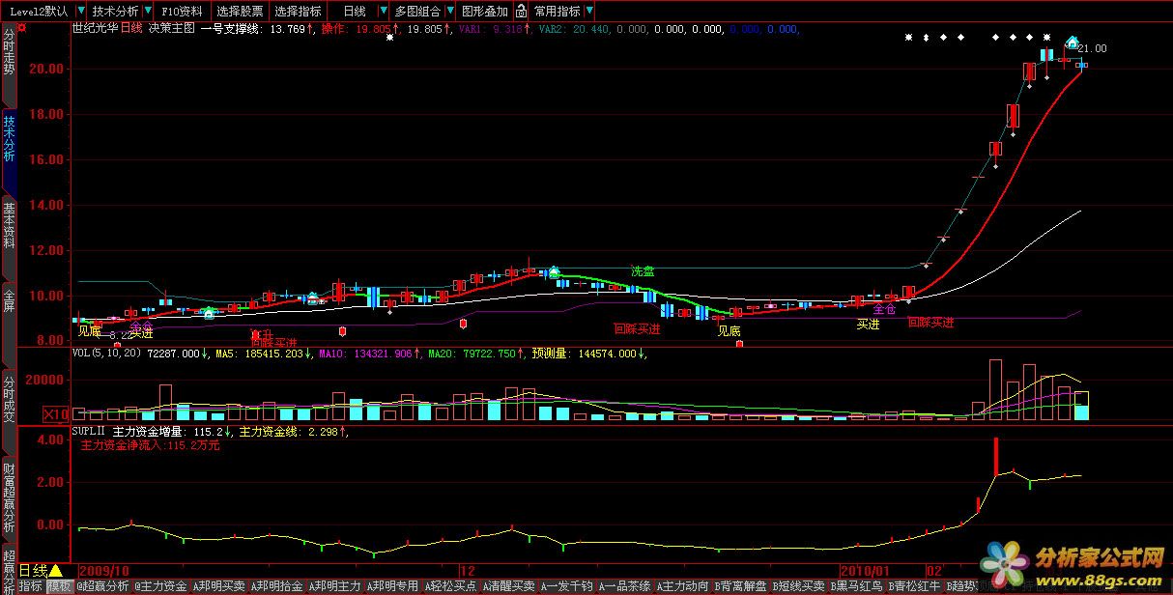Switch to the @超赢分析 template tab
This screenshot has height=595, width=1173.
pos(101,586)
